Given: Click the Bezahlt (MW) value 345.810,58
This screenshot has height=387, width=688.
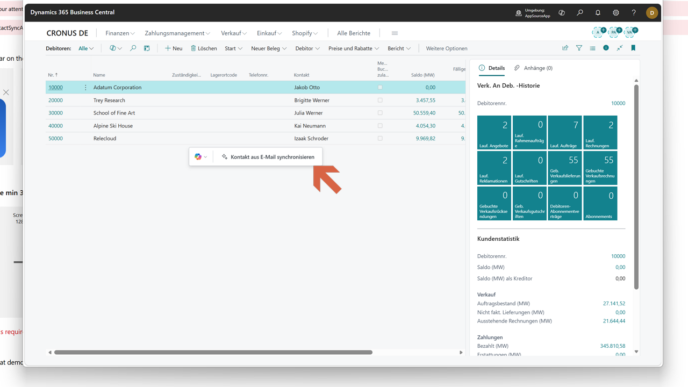Looking at the screenshot, I should click(613, 346).
